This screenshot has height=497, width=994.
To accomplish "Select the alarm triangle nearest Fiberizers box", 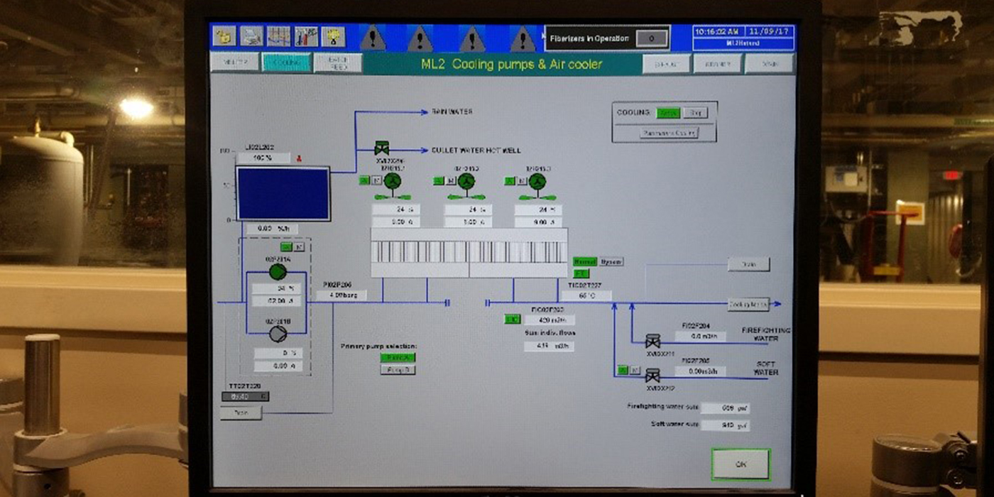I will coord(523,38).
